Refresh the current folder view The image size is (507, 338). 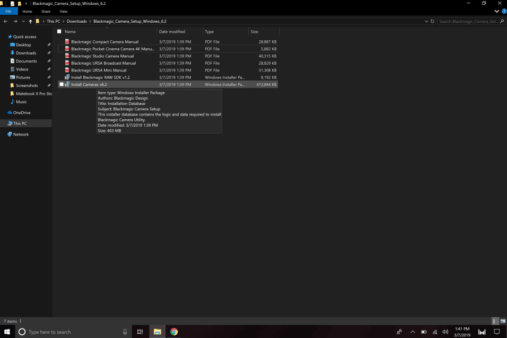click(432, 21)
